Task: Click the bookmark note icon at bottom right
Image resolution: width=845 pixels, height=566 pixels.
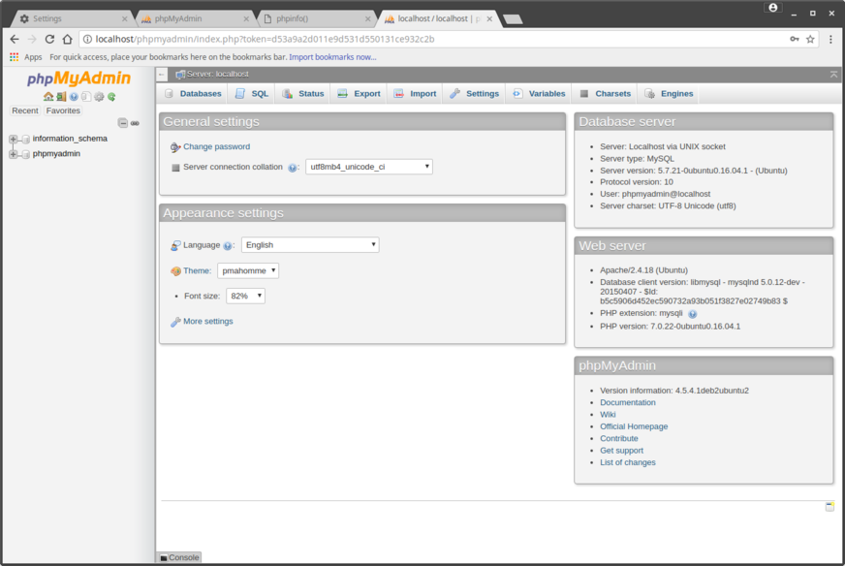Action: tap(829, 506)
